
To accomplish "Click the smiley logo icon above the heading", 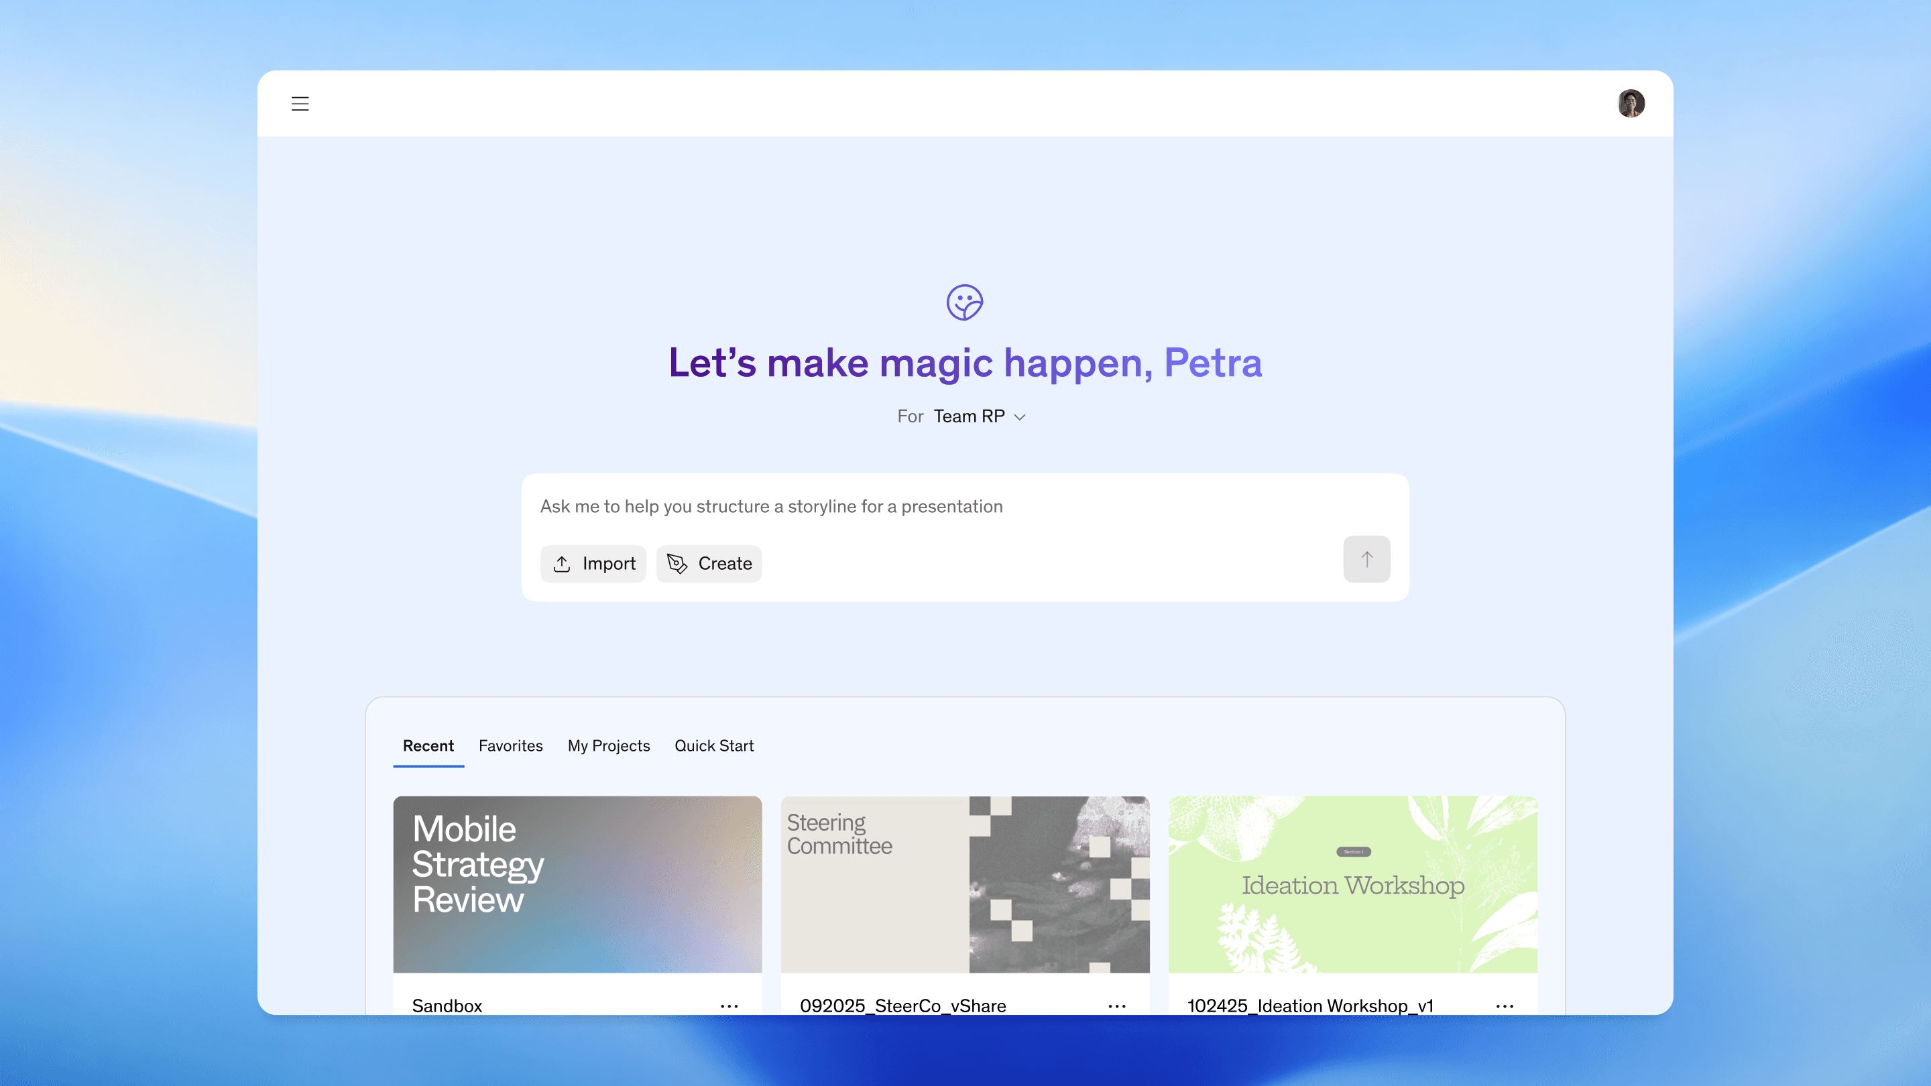I will 964,302.
